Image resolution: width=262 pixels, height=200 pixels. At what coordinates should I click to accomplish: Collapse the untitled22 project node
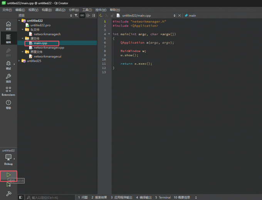(x=20, y=20)
